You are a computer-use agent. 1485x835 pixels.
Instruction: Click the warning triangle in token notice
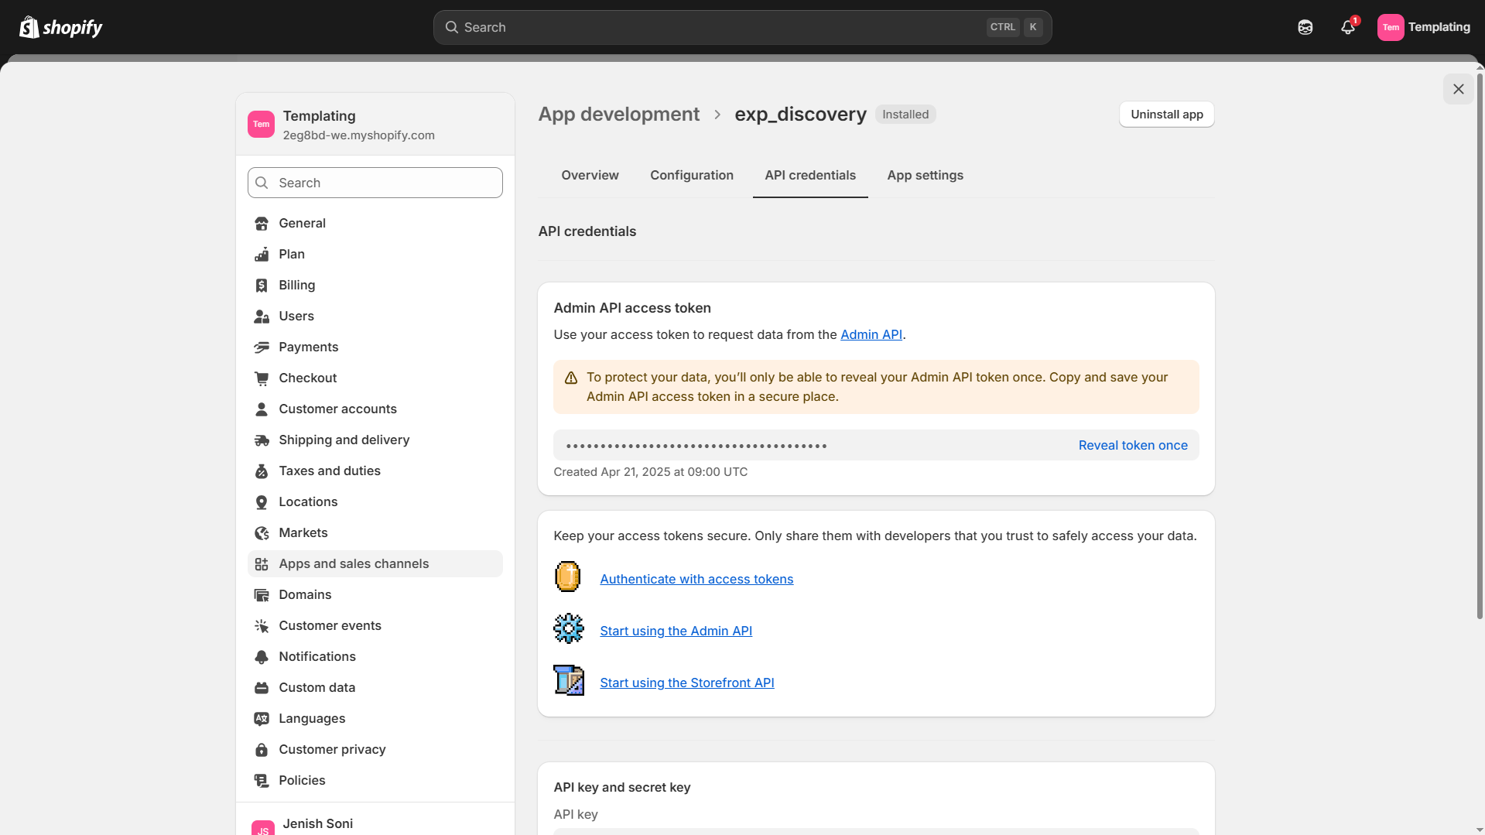click(x=571, y=378)
